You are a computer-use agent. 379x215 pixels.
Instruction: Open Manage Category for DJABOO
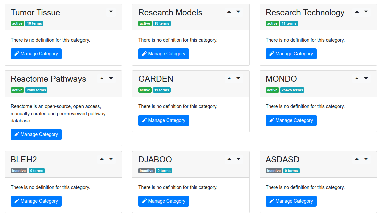tap(163, 201)
